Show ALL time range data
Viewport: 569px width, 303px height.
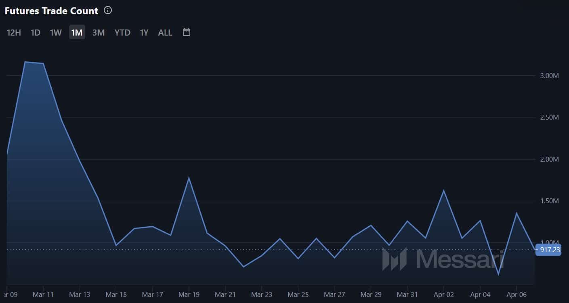click(165, 32)
